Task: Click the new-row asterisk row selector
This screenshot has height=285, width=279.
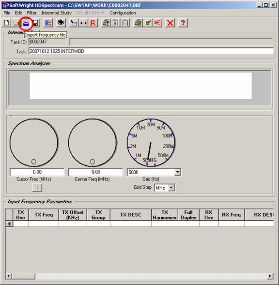Action: coord(9,224)
